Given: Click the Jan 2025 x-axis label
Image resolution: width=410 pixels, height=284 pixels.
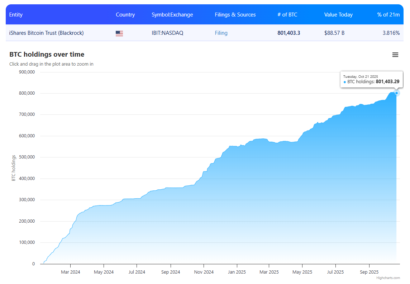Looking at the screenshot, I should (x=237, y=272).
